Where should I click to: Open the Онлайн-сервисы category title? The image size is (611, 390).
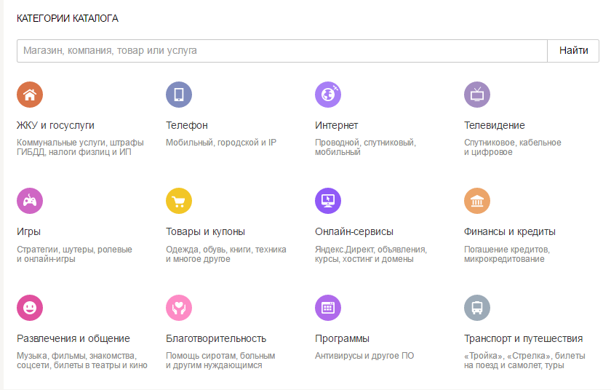click(x=354, y=232)
